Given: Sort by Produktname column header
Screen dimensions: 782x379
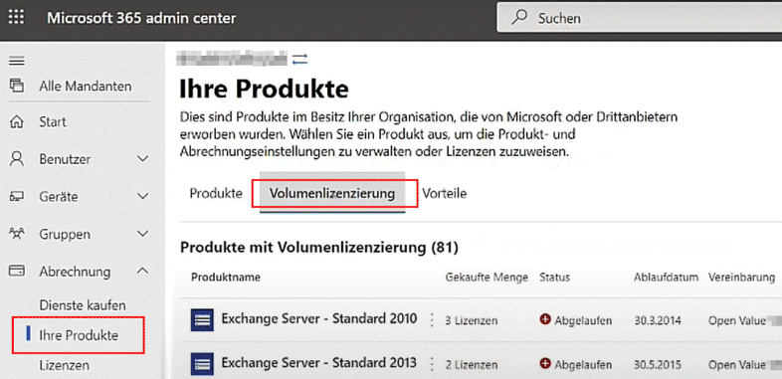Looking at the screenshot, I should tap(226, 278).
